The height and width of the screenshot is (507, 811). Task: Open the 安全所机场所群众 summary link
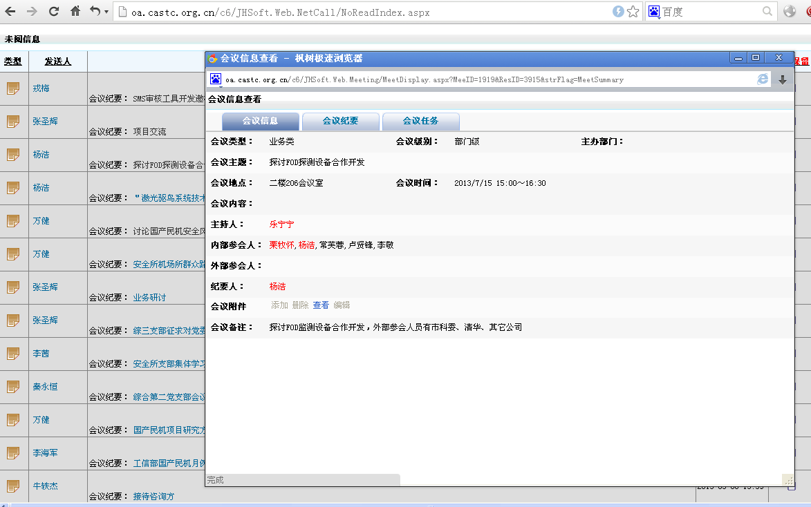point(169,264)
